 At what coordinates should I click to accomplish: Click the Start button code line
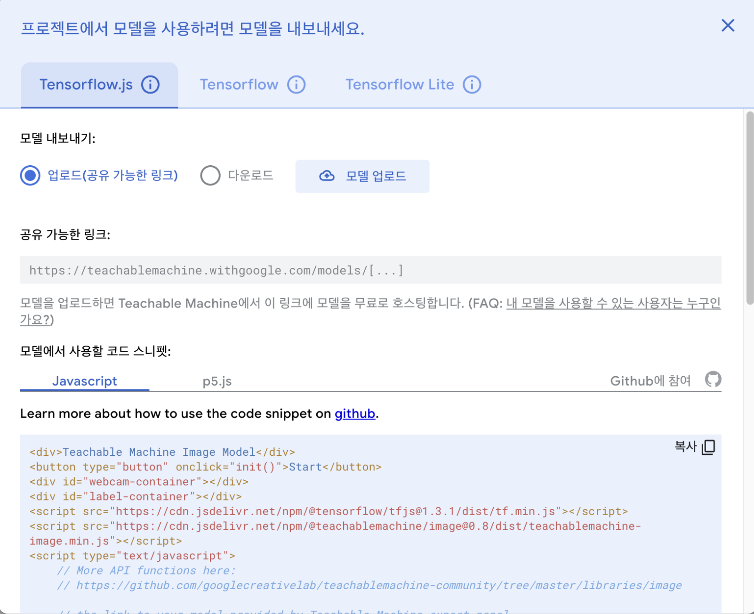205,467
